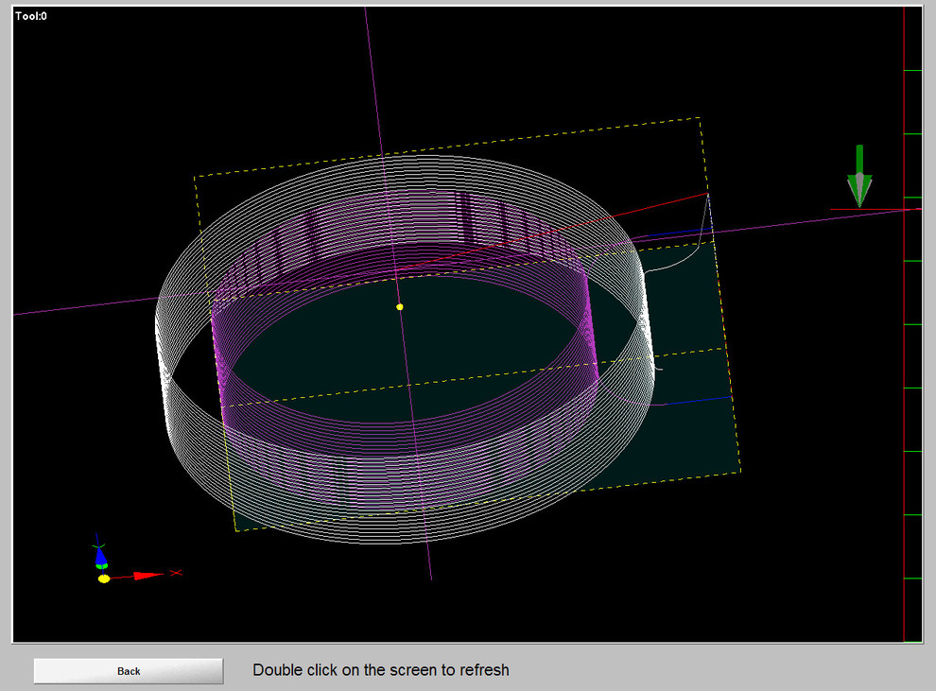This screenshot has width=936, height=691.
Task: Click the green Y-axis dot in gizmo
Action: [101, 565]
